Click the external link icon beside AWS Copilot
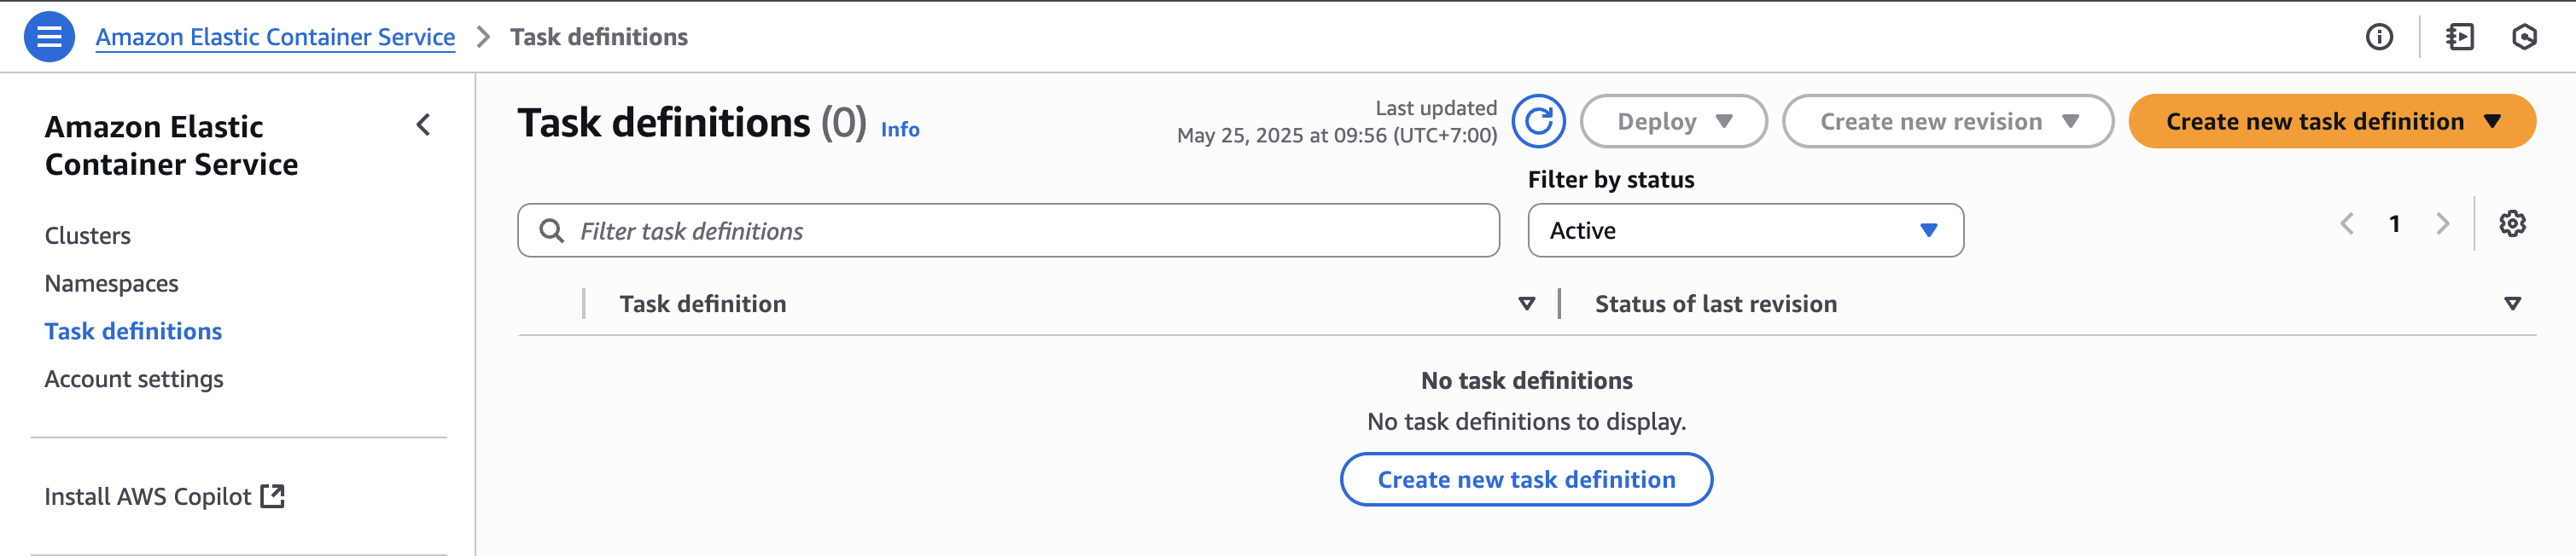This screenshot has height=556, width=2576. click(272, 496)
